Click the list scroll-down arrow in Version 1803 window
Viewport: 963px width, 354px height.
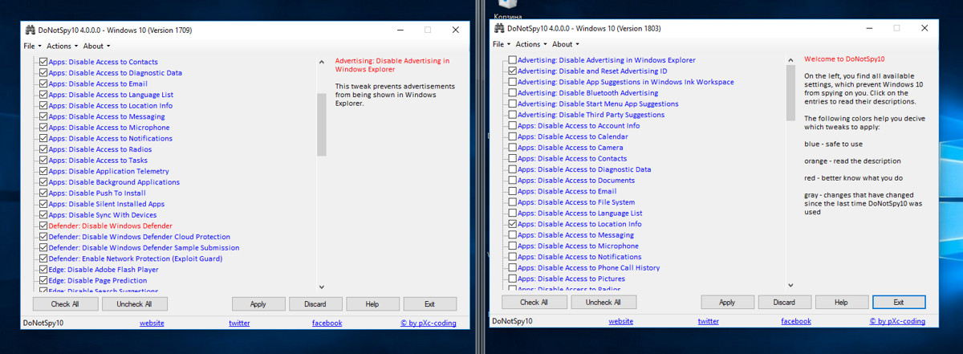pyautogui.click(x=790, y=285)
